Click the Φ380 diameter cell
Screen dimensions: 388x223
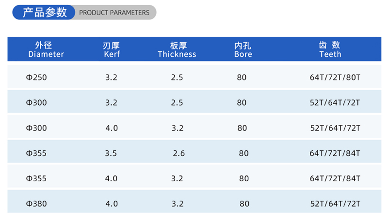[x=36, y=204]
